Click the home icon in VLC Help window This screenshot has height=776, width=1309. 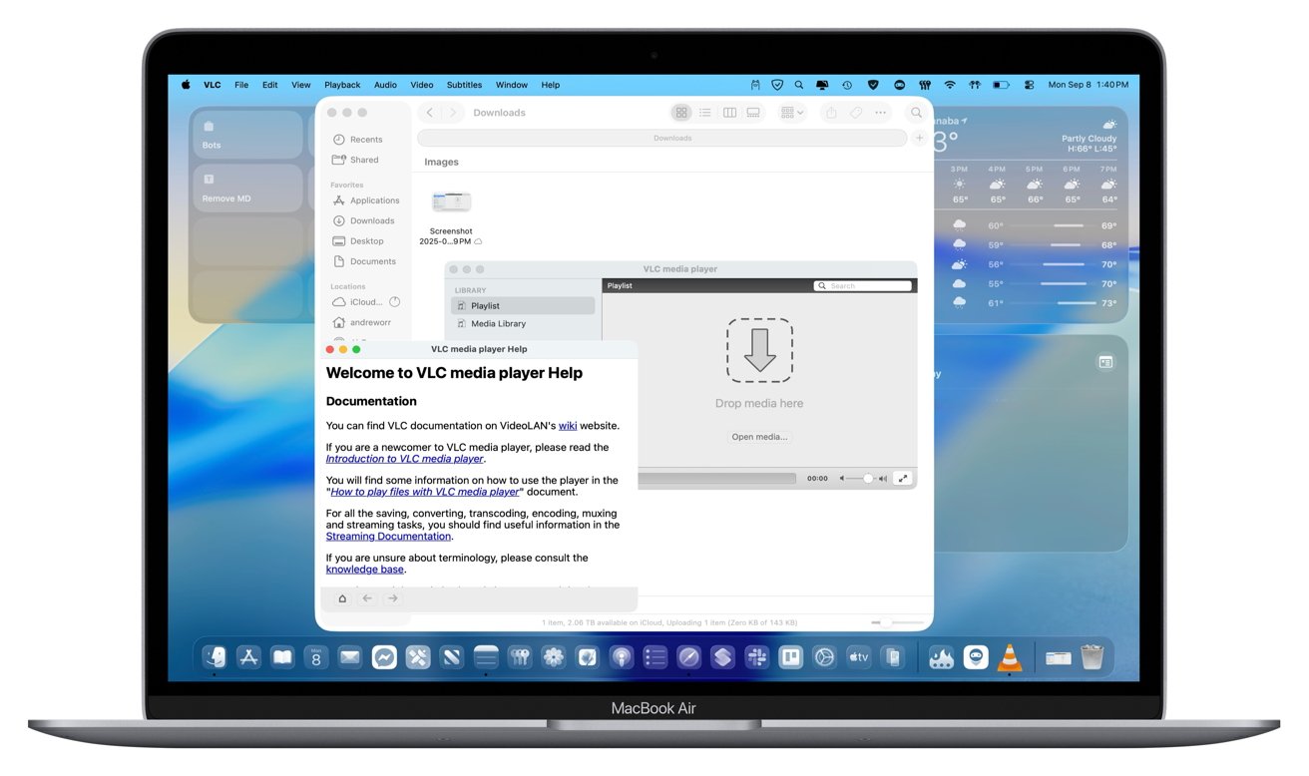342,597
